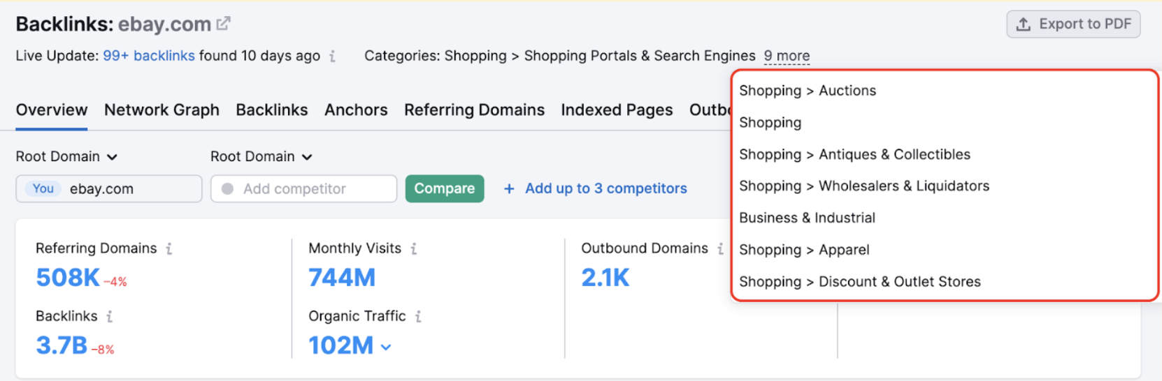The width and height of the screenshot is (1162, 381).
Task: Click info icon beside Referring Domains
Action: (x=168, y=248)
